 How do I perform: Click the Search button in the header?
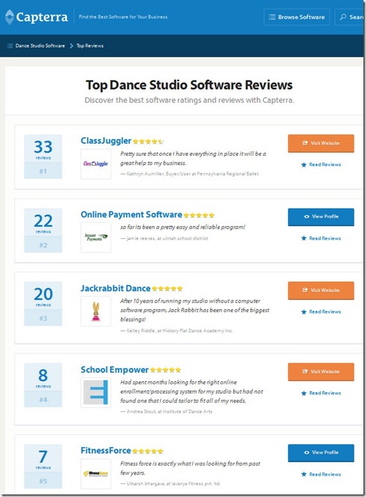pos(350,17)
